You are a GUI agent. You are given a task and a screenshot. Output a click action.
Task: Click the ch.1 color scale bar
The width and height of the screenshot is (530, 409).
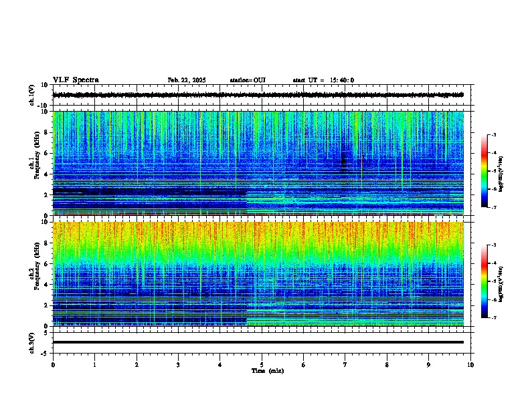(x=484, y=171)
